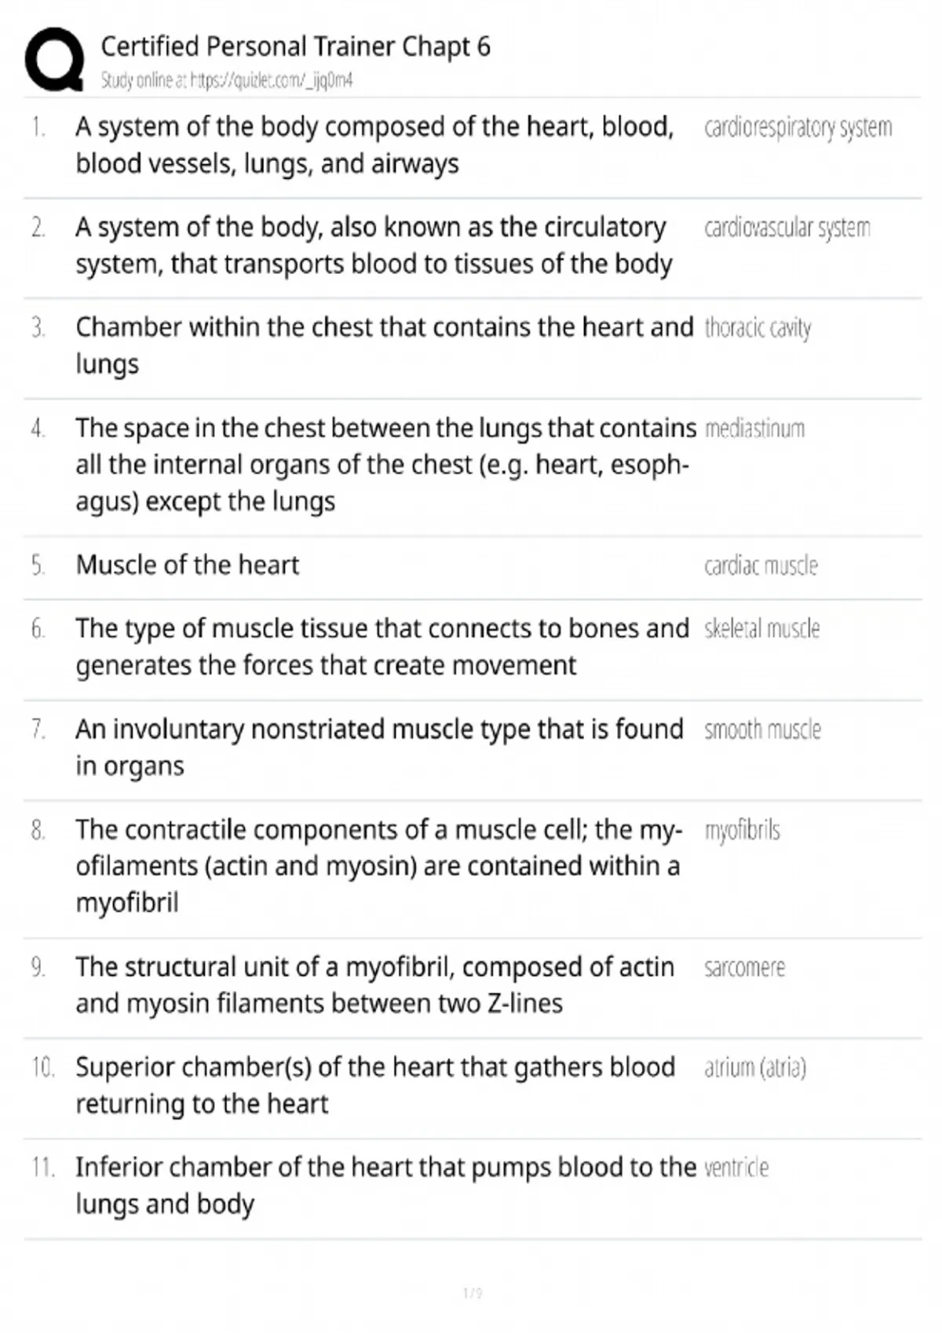Select the thoracic cavity term
The image size is (942, 1335).
click(x=758, y=327)
